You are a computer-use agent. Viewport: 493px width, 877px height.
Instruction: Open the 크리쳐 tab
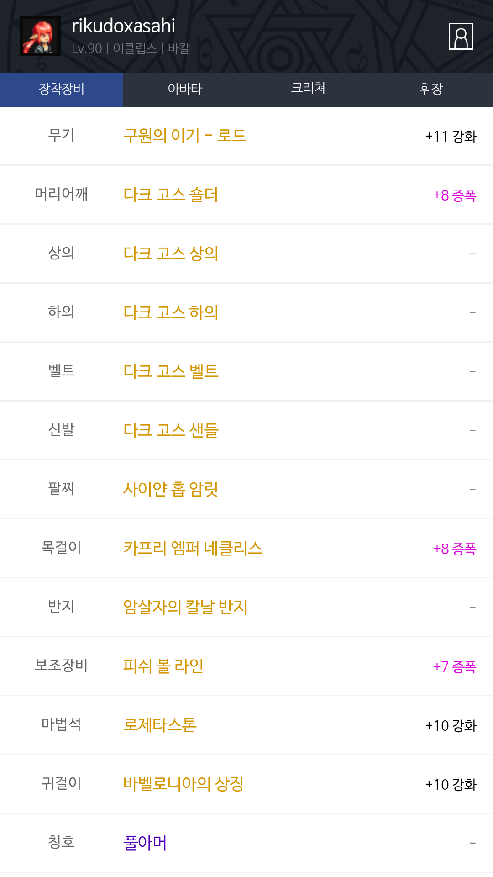tap(308, 89)
